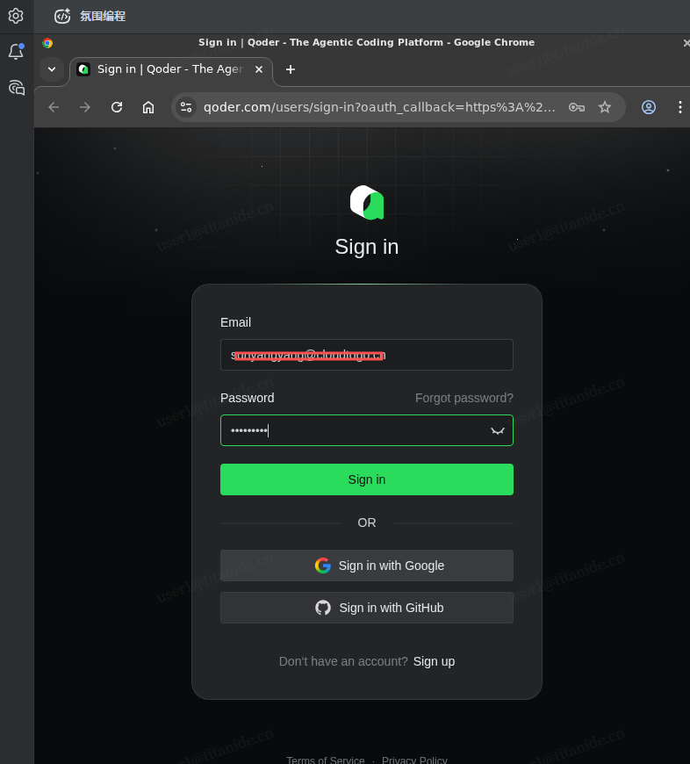Click the site information icon beside the URL
690x764 pixels.
[186, 107]
